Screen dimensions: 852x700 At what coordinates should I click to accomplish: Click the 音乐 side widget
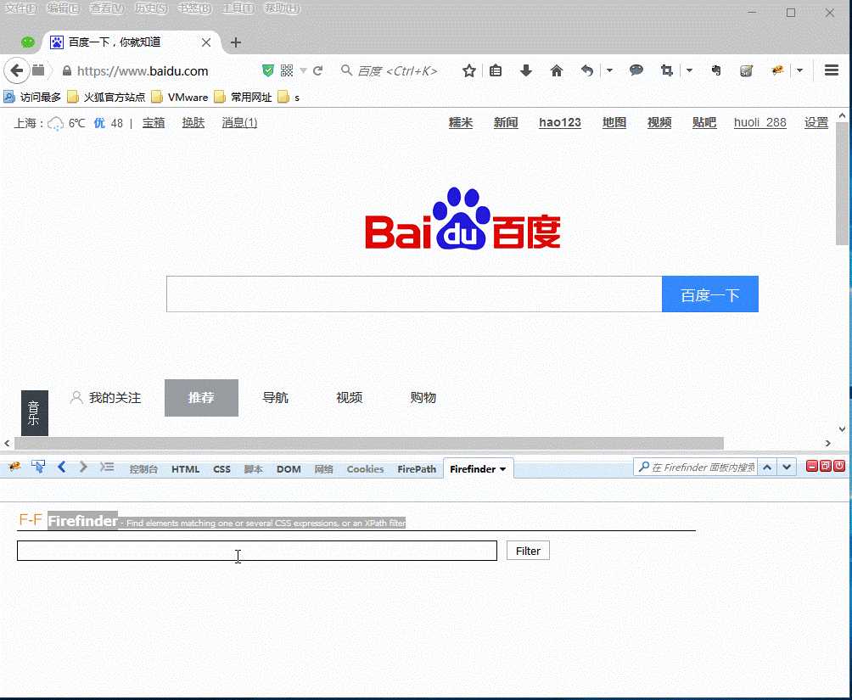pos(34,413)
